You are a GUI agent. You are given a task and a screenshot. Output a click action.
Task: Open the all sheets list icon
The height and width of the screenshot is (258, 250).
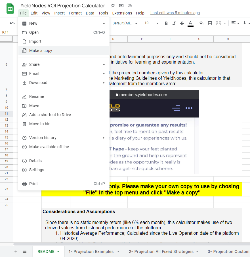(24, 251)
